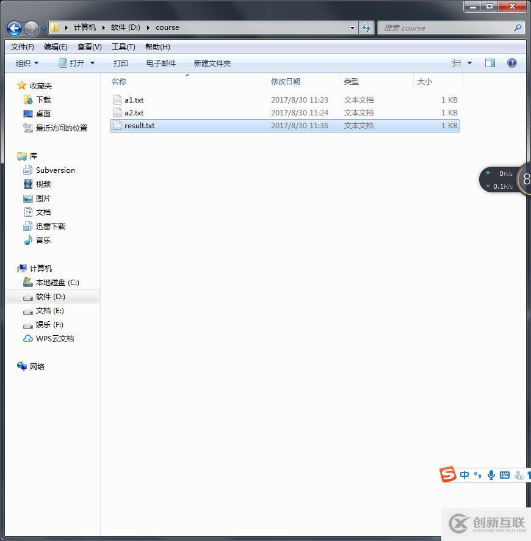Toggle the Sogou 中 Chinese/English mode
The width and height of the screenshot is (531, 541).
click(x=464, y=475)
